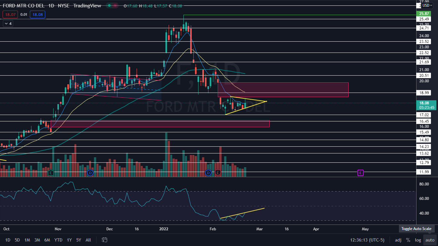Click the 24.71 horizontal level label

424,28
